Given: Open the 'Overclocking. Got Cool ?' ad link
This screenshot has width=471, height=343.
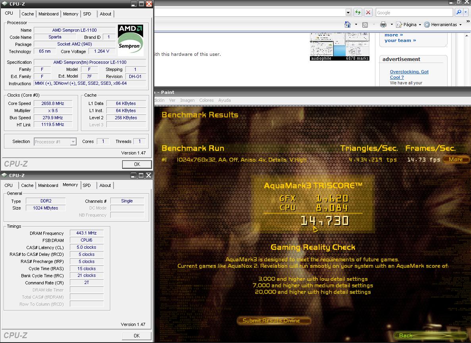Looking at the screenshot, I should pyautogui.click(x=409, y=74).
